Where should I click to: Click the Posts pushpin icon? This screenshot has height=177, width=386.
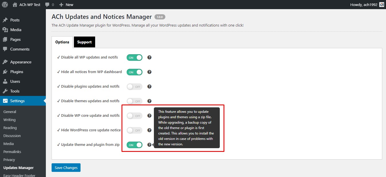click(5, 20)
